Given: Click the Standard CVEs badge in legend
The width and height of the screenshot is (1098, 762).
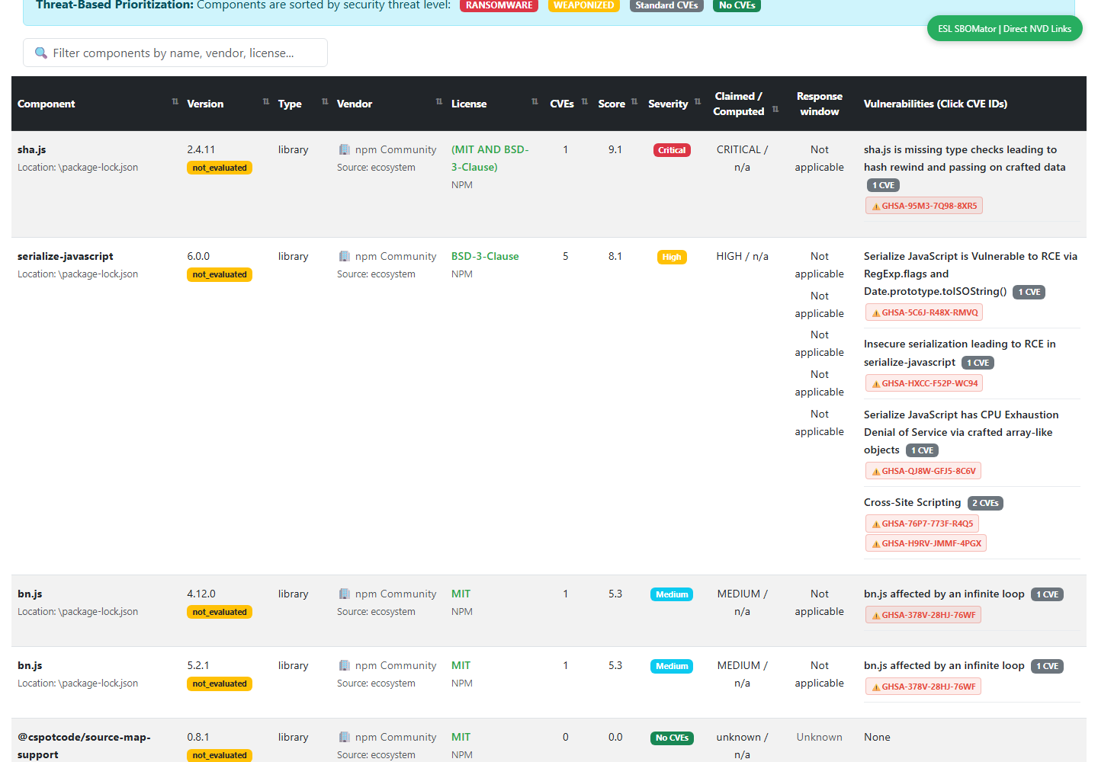Looking at the screenshot, I should [666, 5].
